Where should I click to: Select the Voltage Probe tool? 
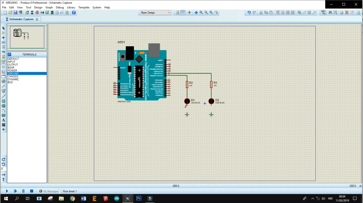(x=3, y=85)
